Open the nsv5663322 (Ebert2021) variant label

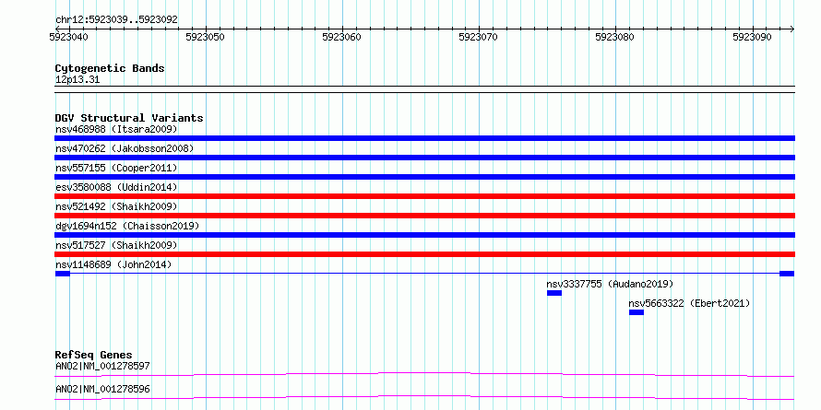click(x=690, y=303)
